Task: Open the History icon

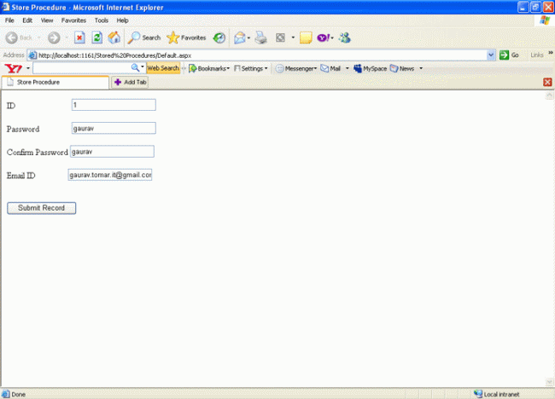Action: (219, 38)
